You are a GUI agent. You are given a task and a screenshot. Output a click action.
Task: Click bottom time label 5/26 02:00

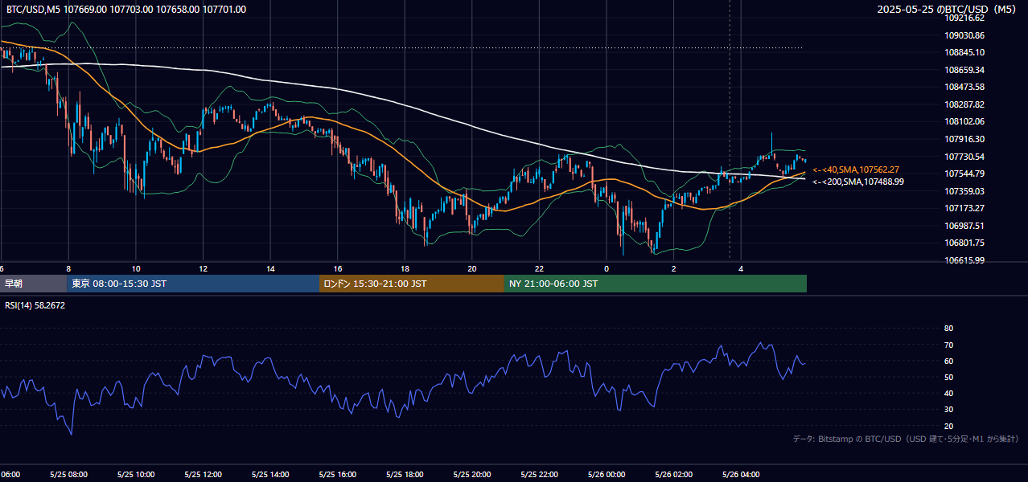(x=674, y=475)
